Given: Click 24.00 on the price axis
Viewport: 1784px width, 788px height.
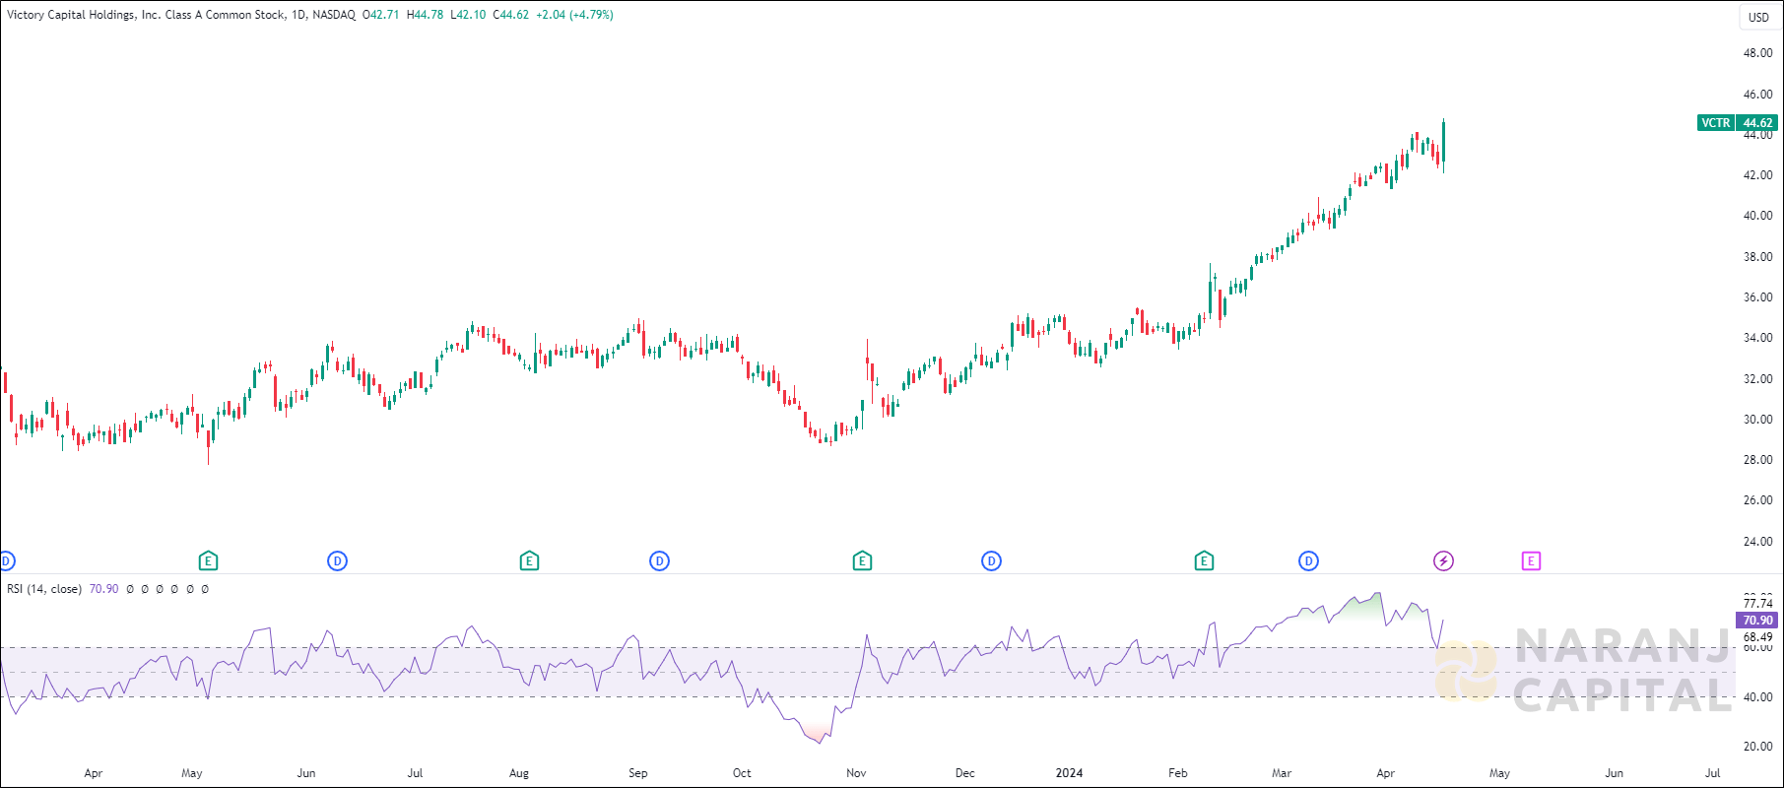Looking at the screenshot, I should pyautogui.click(x=1757, y=542).
